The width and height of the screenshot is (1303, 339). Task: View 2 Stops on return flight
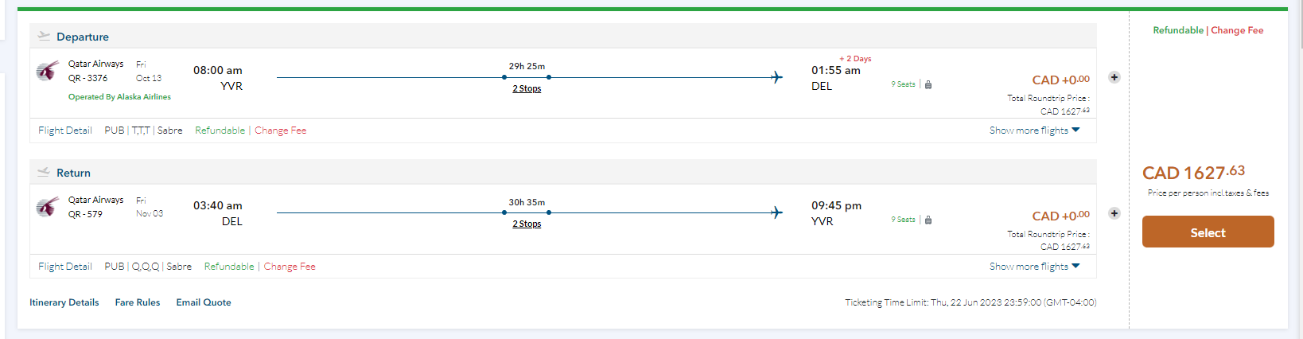(527, 224)
